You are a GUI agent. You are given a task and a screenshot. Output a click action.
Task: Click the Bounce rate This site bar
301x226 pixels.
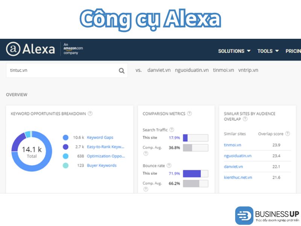195,174
